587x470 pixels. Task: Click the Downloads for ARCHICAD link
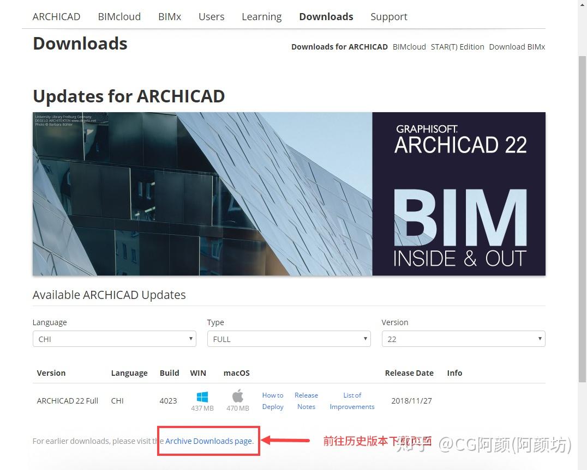pos(339,47)
